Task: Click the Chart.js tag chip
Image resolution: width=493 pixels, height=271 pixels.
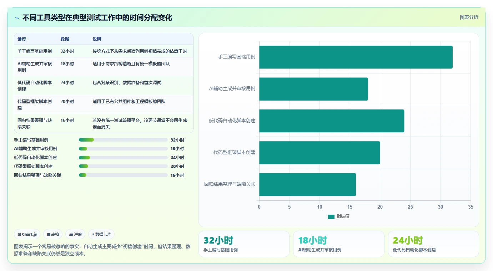Action: (x=27, y=234)
